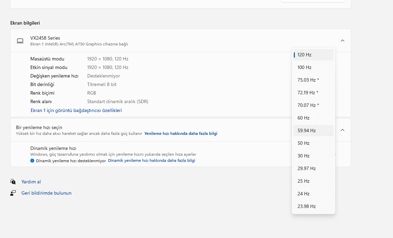The width and height of the screenshot is (393, 238).
Task: Open Yenileme hızı hakkında daha fazla bilgi link
Action: (181, 134)
